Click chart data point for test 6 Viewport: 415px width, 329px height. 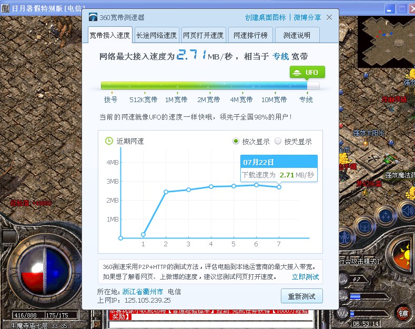[x=256, y=185]
